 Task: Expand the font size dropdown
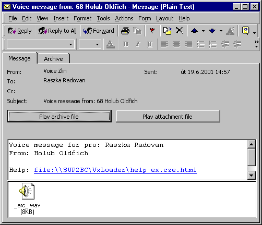[97, 44]
